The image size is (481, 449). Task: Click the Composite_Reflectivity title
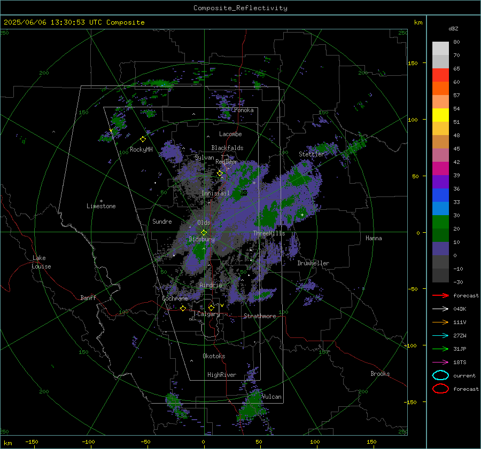pyautogui.click(x=241, y=8)
